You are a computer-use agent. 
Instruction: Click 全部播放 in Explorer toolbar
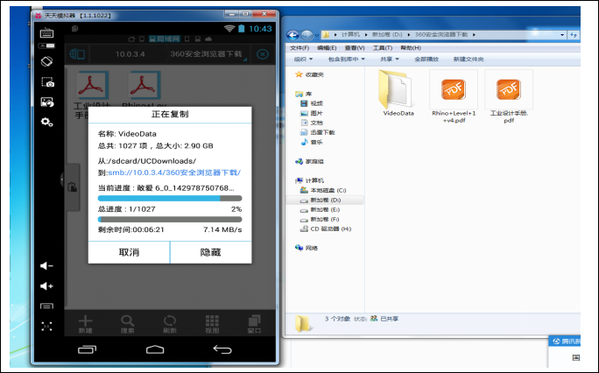(426, 60)
